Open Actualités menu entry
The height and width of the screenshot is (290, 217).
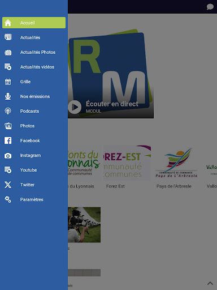pos(34,37)
